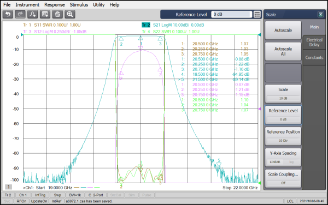Click marker 5 on S21 trace
The height and width of the screenshot is (205, 328).
click(x=219, y=165)
